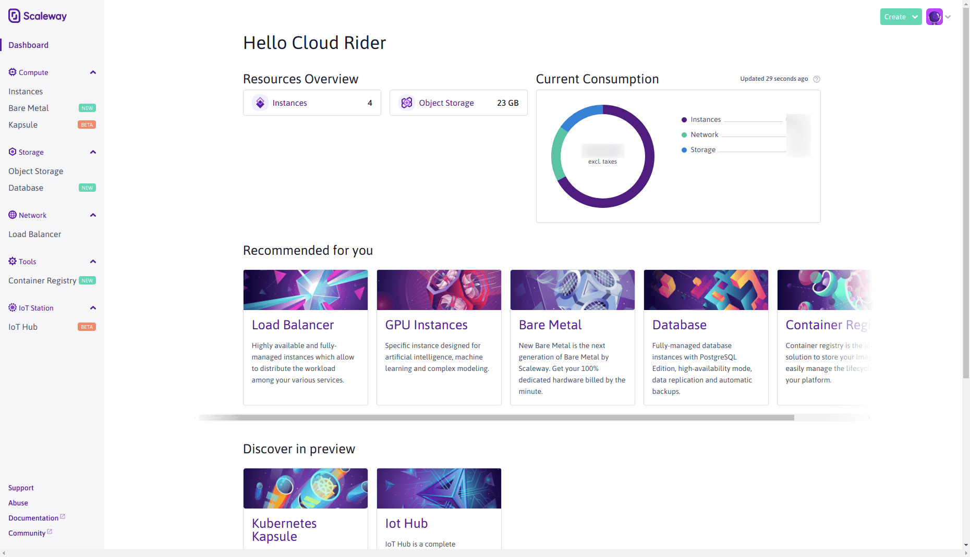Click the Kubernetes Kapsule card image
Viewport: 970px width, 557px height.
[x=306, y=488]
